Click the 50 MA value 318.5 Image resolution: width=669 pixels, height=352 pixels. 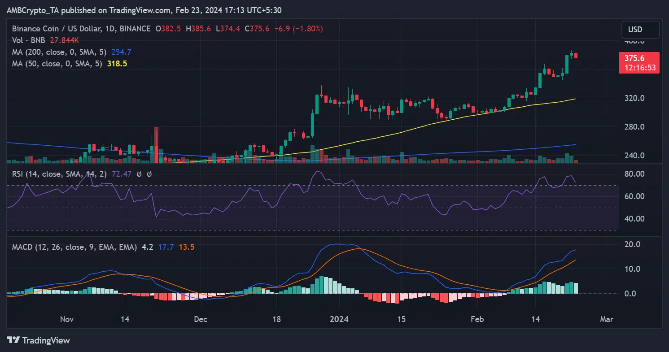click(117, 64)
